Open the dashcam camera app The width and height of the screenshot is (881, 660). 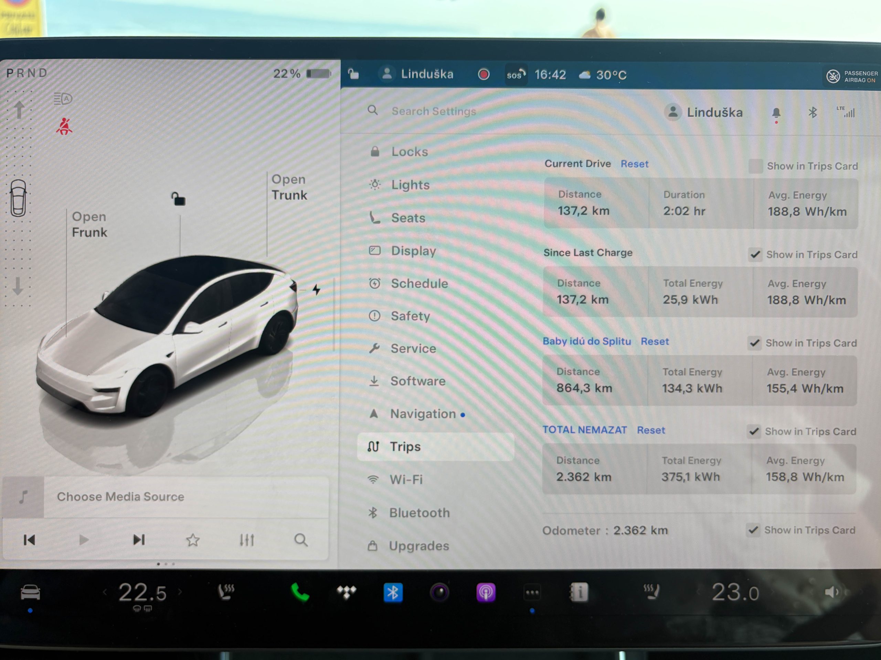coord(439,592)
